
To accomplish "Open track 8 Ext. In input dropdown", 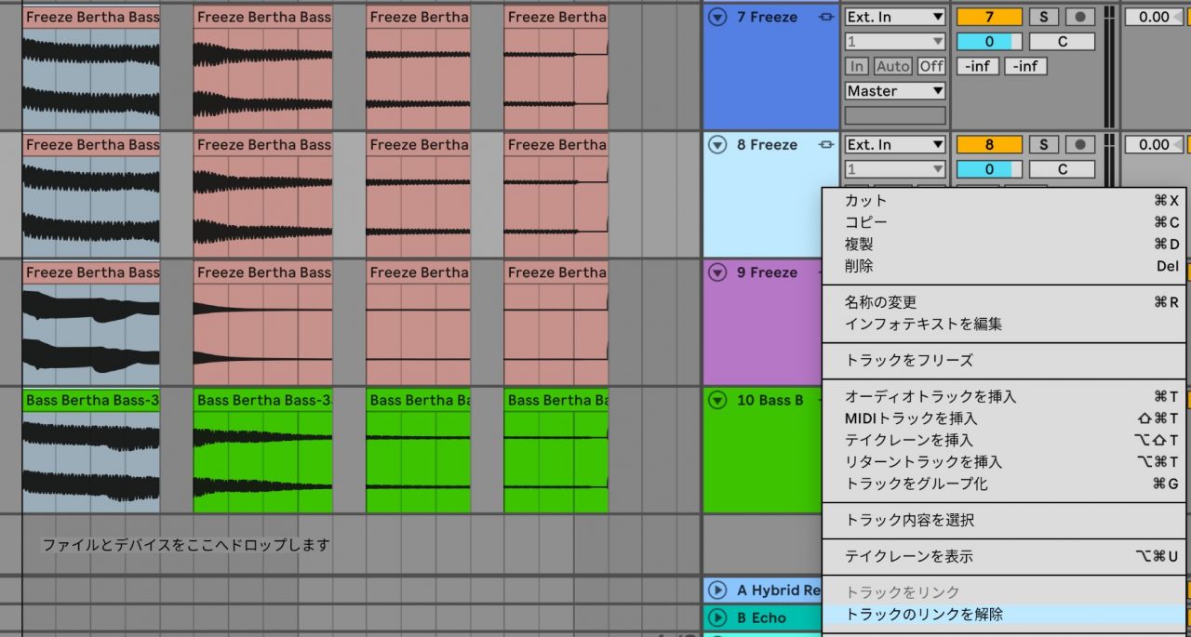I will click(x=895, y=144).
